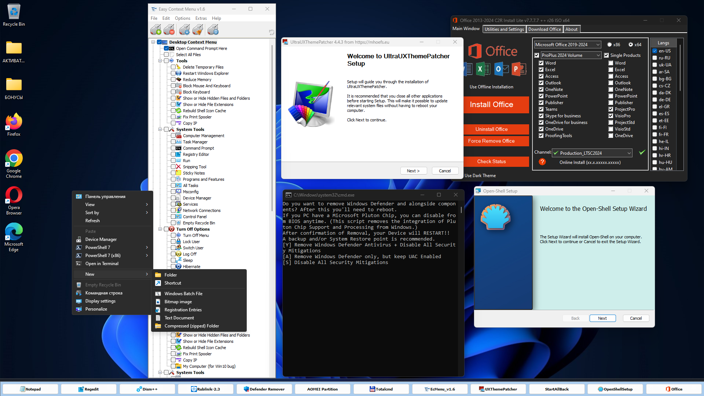Uncheck the Single Products checkbox
704x396 pixels.
[606, 55]
